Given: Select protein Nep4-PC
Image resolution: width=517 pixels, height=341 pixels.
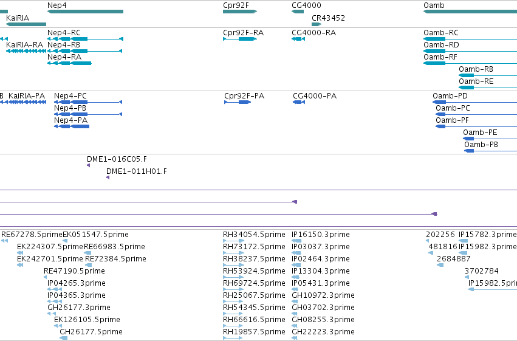Looking at the screenshot, I should [x=88, y=102].
